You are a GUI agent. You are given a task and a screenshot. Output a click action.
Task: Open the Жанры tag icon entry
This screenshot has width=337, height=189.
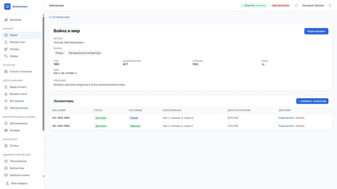coord(21,56)
